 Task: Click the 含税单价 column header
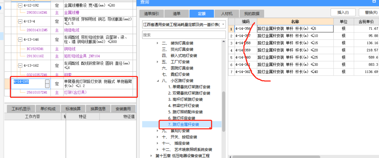click(366, 22)
